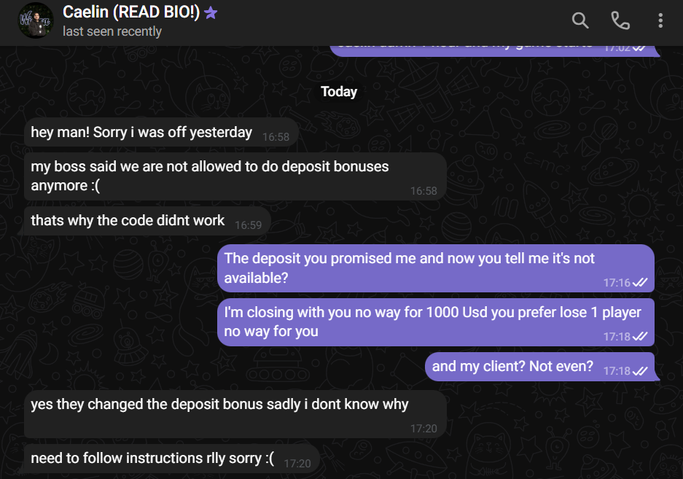683x479 pixels.
Task: Click 'and my client? Not even?' message
Action: click(x=512, y=366)
